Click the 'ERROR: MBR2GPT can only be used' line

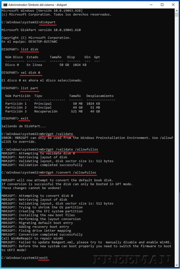tap(87, 138)
